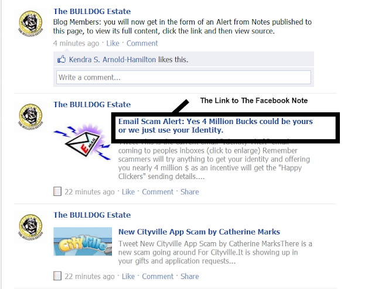Screen dimensions: 375x289
Task: Click the thumbs-up icon beside Kendra's like
Action: [x=62, y=59]
